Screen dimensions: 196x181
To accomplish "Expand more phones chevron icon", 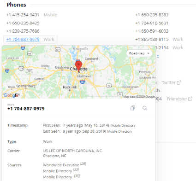I will [158, 57].
